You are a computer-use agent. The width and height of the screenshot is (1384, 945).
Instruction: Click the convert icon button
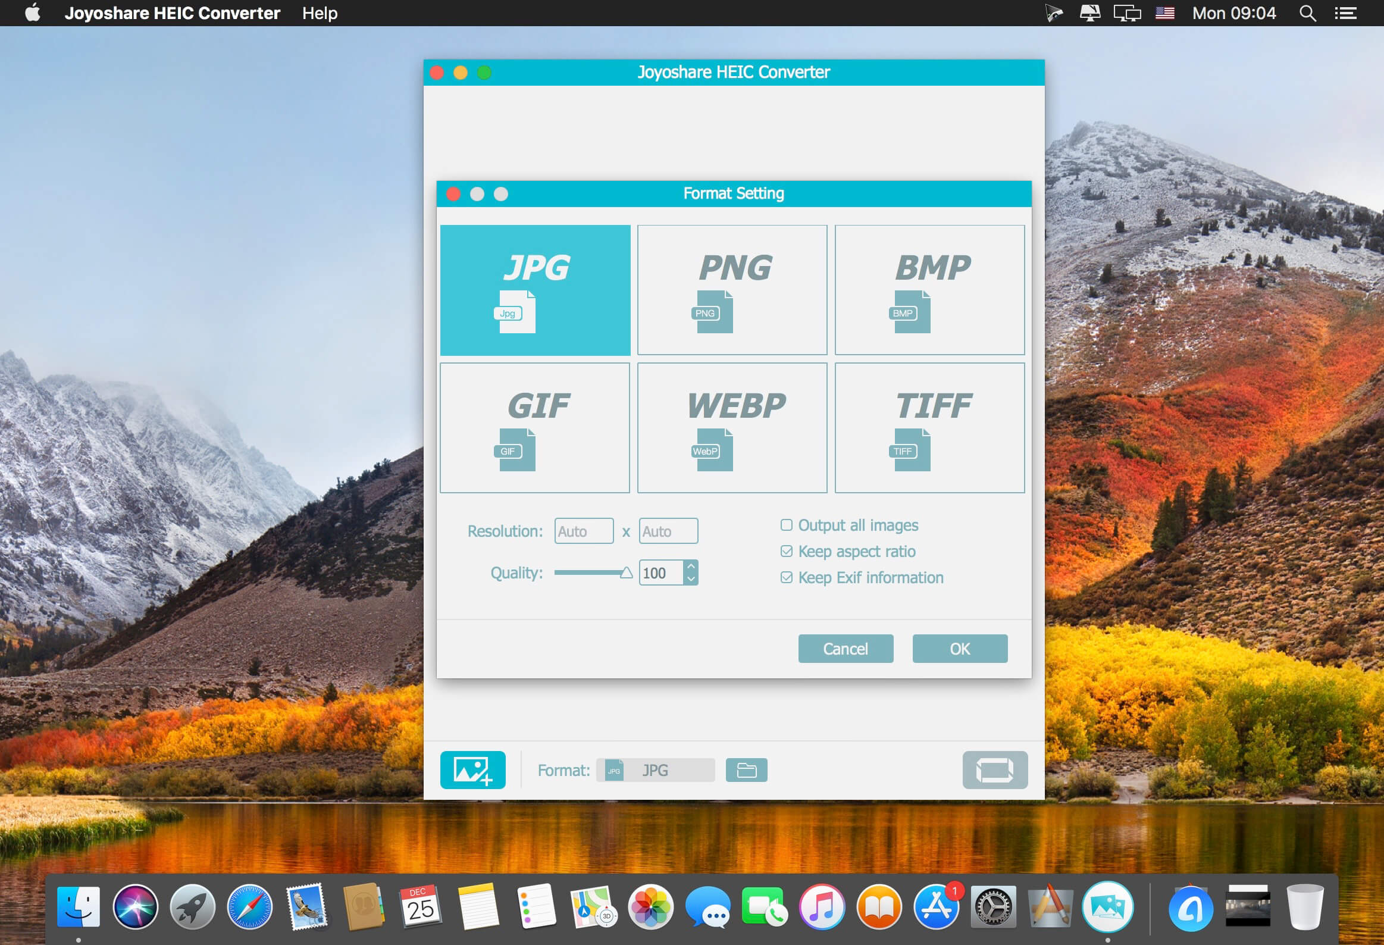(x=994, y=770)
